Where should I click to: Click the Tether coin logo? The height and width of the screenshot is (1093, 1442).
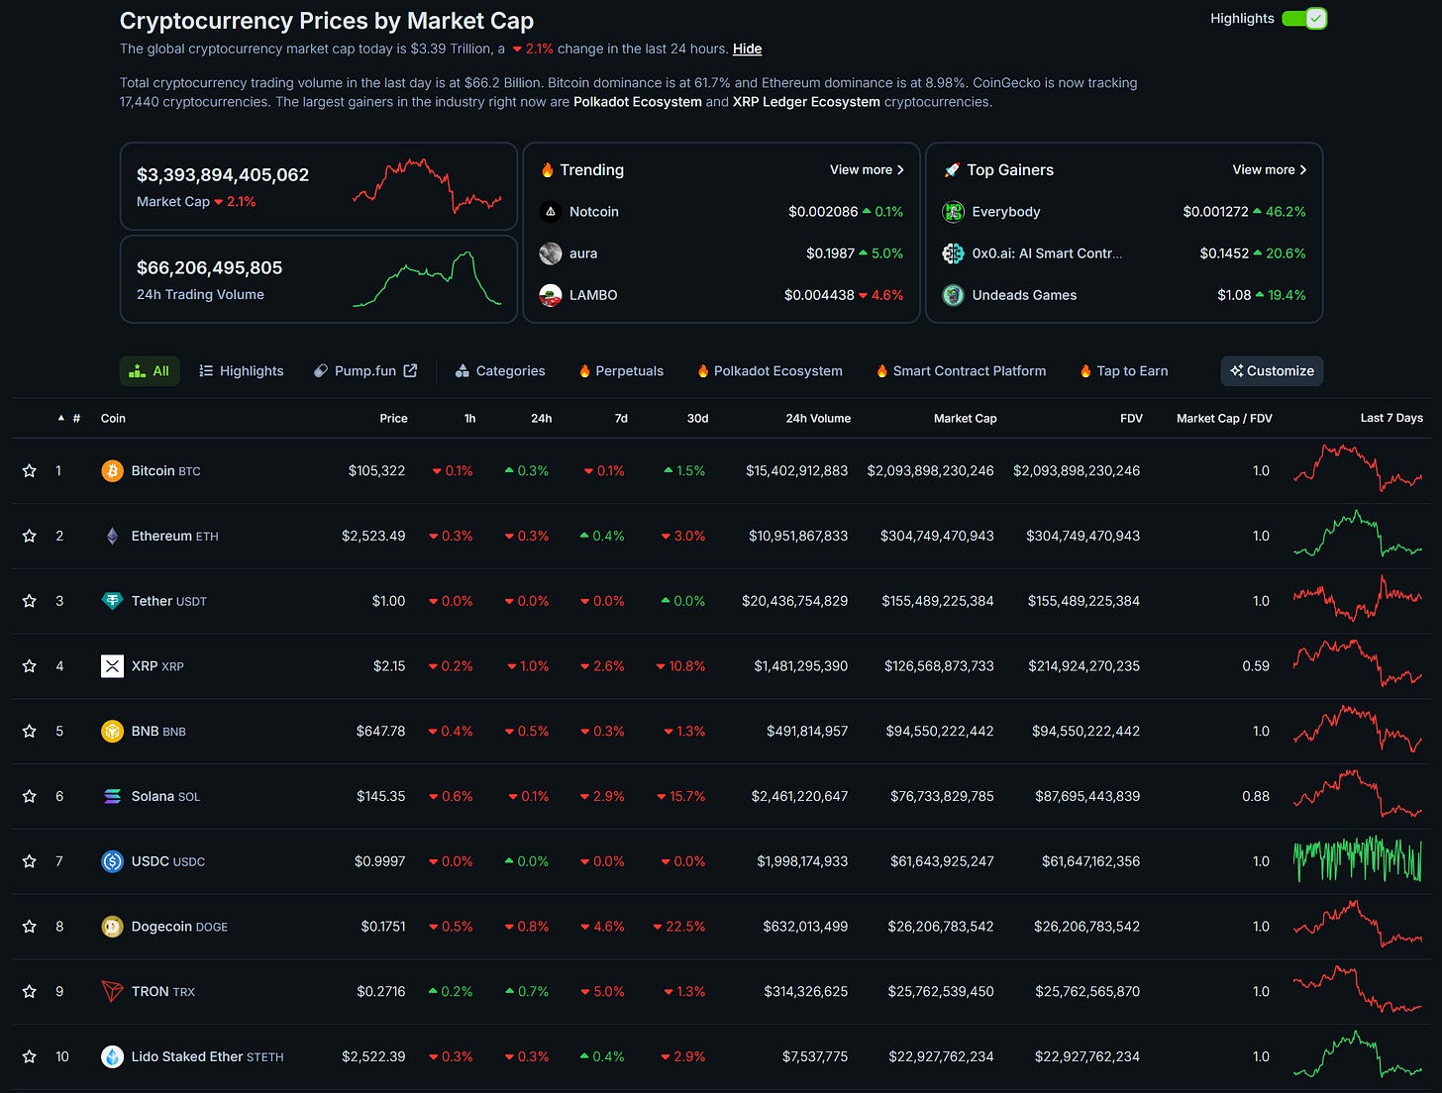pyautogui.click(x=112, y=601)
